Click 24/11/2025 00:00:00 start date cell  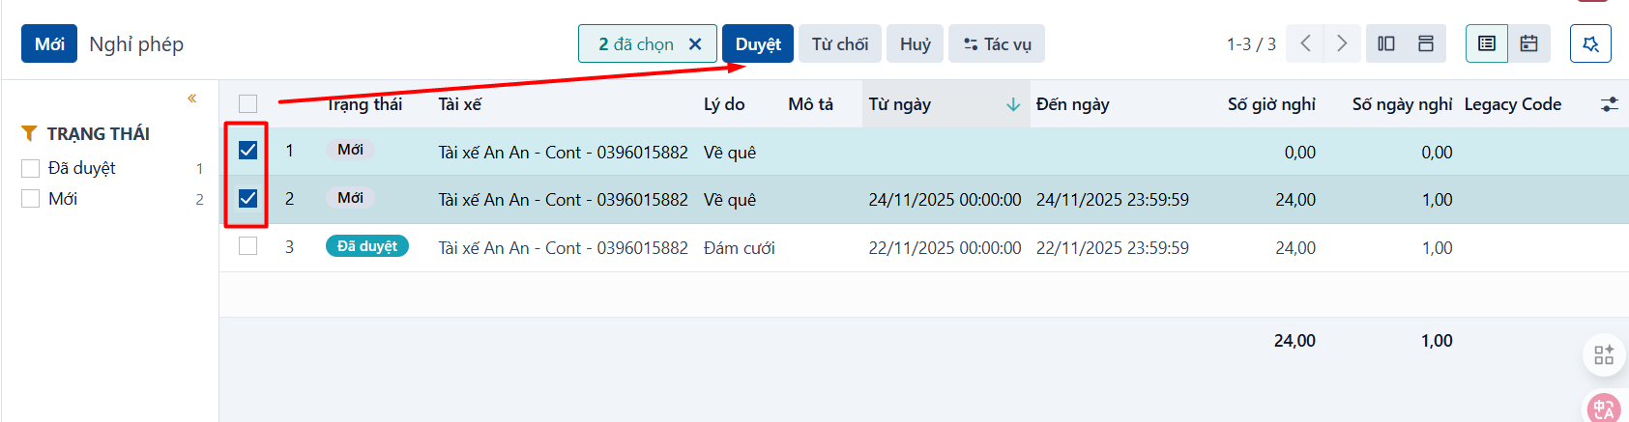click(x=945, y=200)
